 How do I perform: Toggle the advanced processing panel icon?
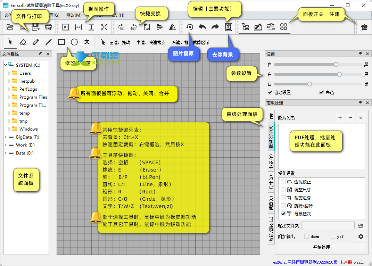pos(284,27)
